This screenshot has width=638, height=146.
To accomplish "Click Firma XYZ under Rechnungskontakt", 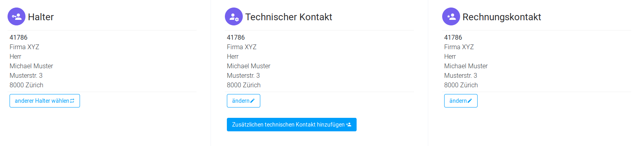I will 459,47.
